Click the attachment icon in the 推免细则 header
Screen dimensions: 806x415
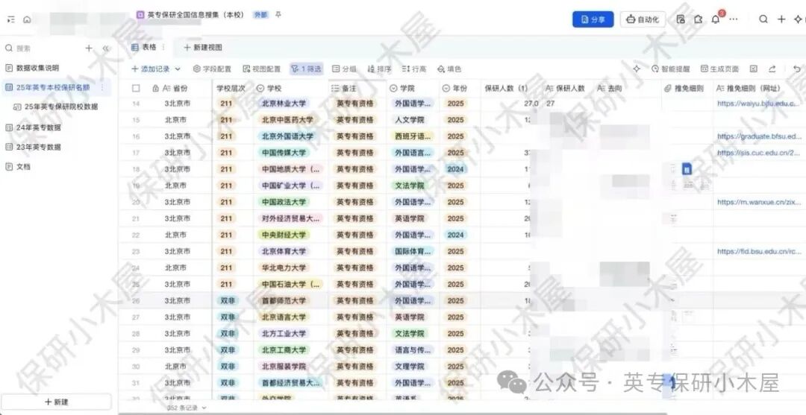668,88
